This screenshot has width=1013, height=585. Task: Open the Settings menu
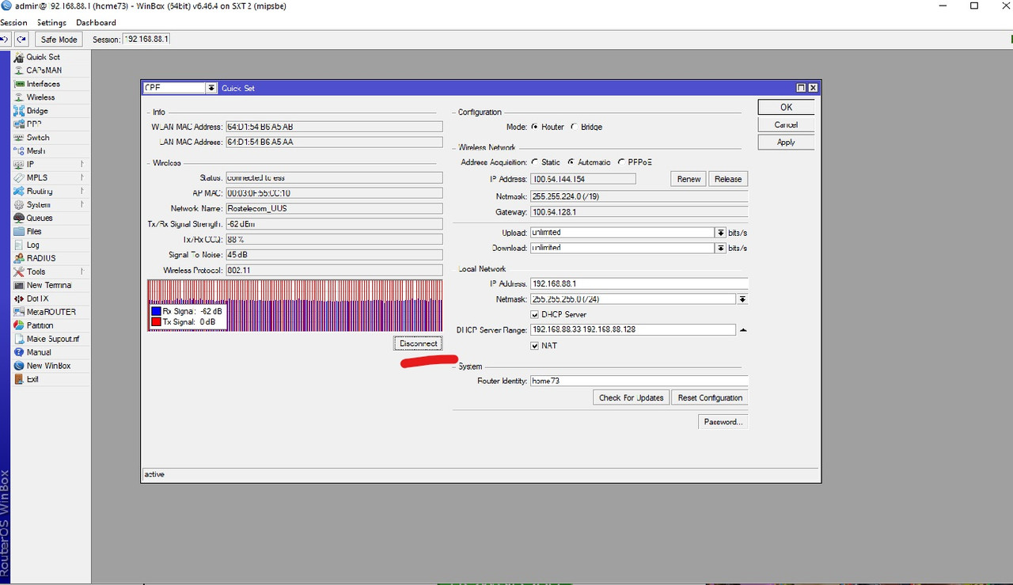click(51, 22)
